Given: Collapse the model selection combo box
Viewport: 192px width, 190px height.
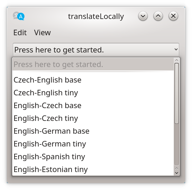Looking at the screenshot, I should pos(96,50).
